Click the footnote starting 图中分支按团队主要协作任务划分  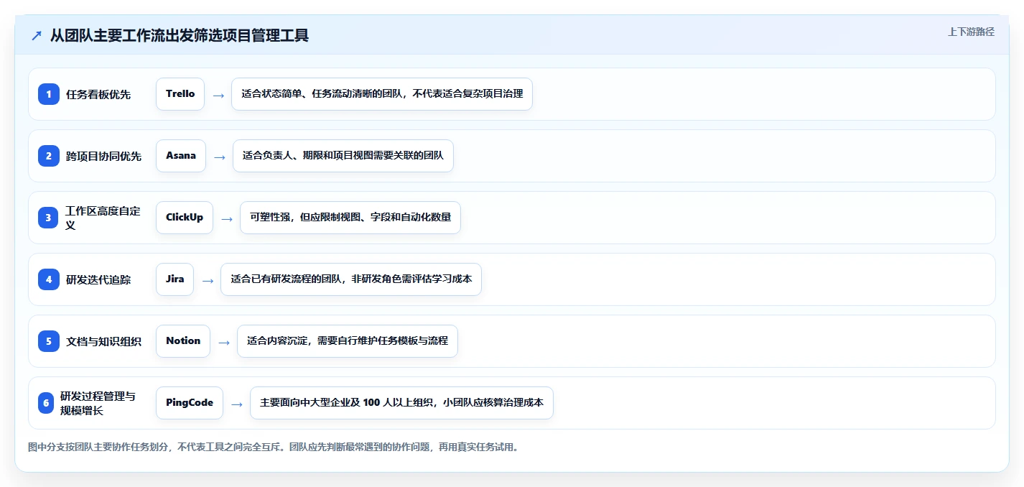(x=273, y=447)
